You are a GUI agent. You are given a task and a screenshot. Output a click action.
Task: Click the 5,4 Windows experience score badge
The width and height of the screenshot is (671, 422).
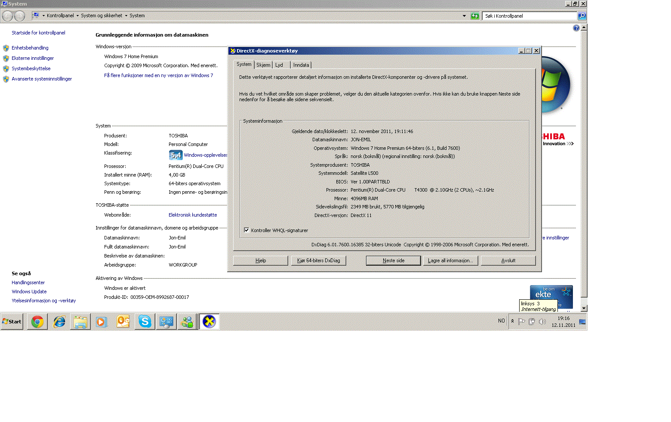pyautogui.click(x=175, y=155)
